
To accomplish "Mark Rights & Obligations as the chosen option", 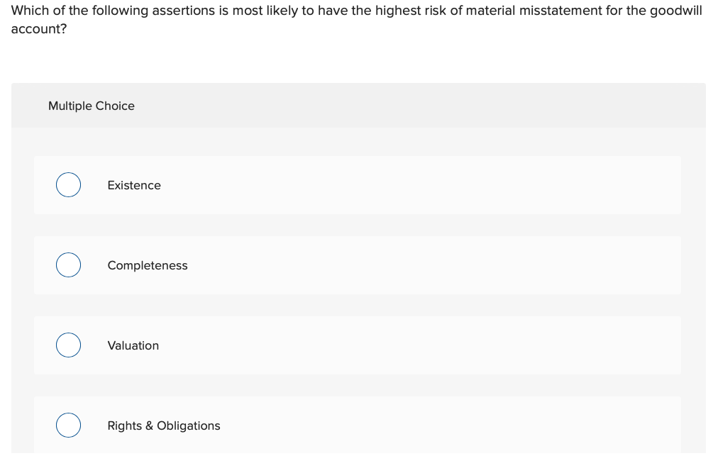I will [x=68, y=425].
